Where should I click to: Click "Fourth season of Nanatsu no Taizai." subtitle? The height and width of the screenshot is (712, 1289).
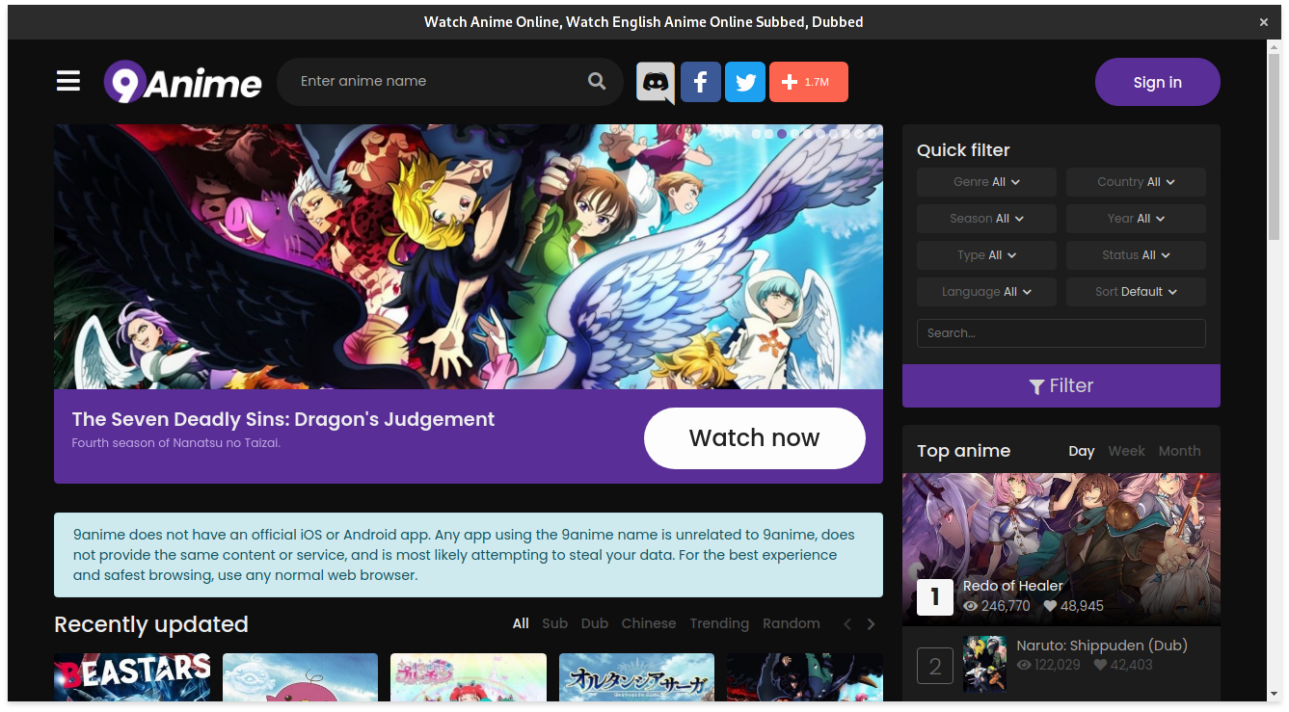(176, 443)
